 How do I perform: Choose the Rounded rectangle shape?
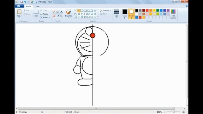[88, 11]
